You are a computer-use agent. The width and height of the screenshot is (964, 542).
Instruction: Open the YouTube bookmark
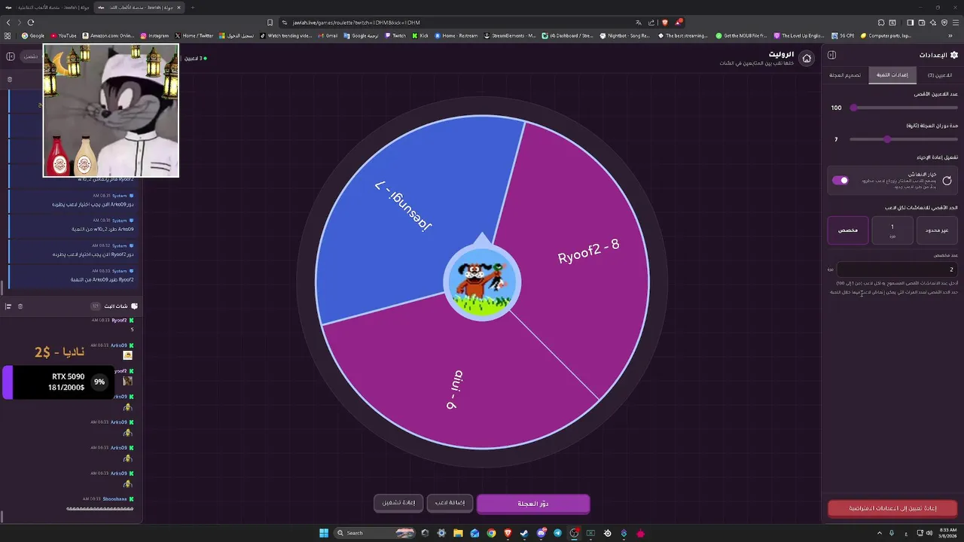[x=63, y=35]
